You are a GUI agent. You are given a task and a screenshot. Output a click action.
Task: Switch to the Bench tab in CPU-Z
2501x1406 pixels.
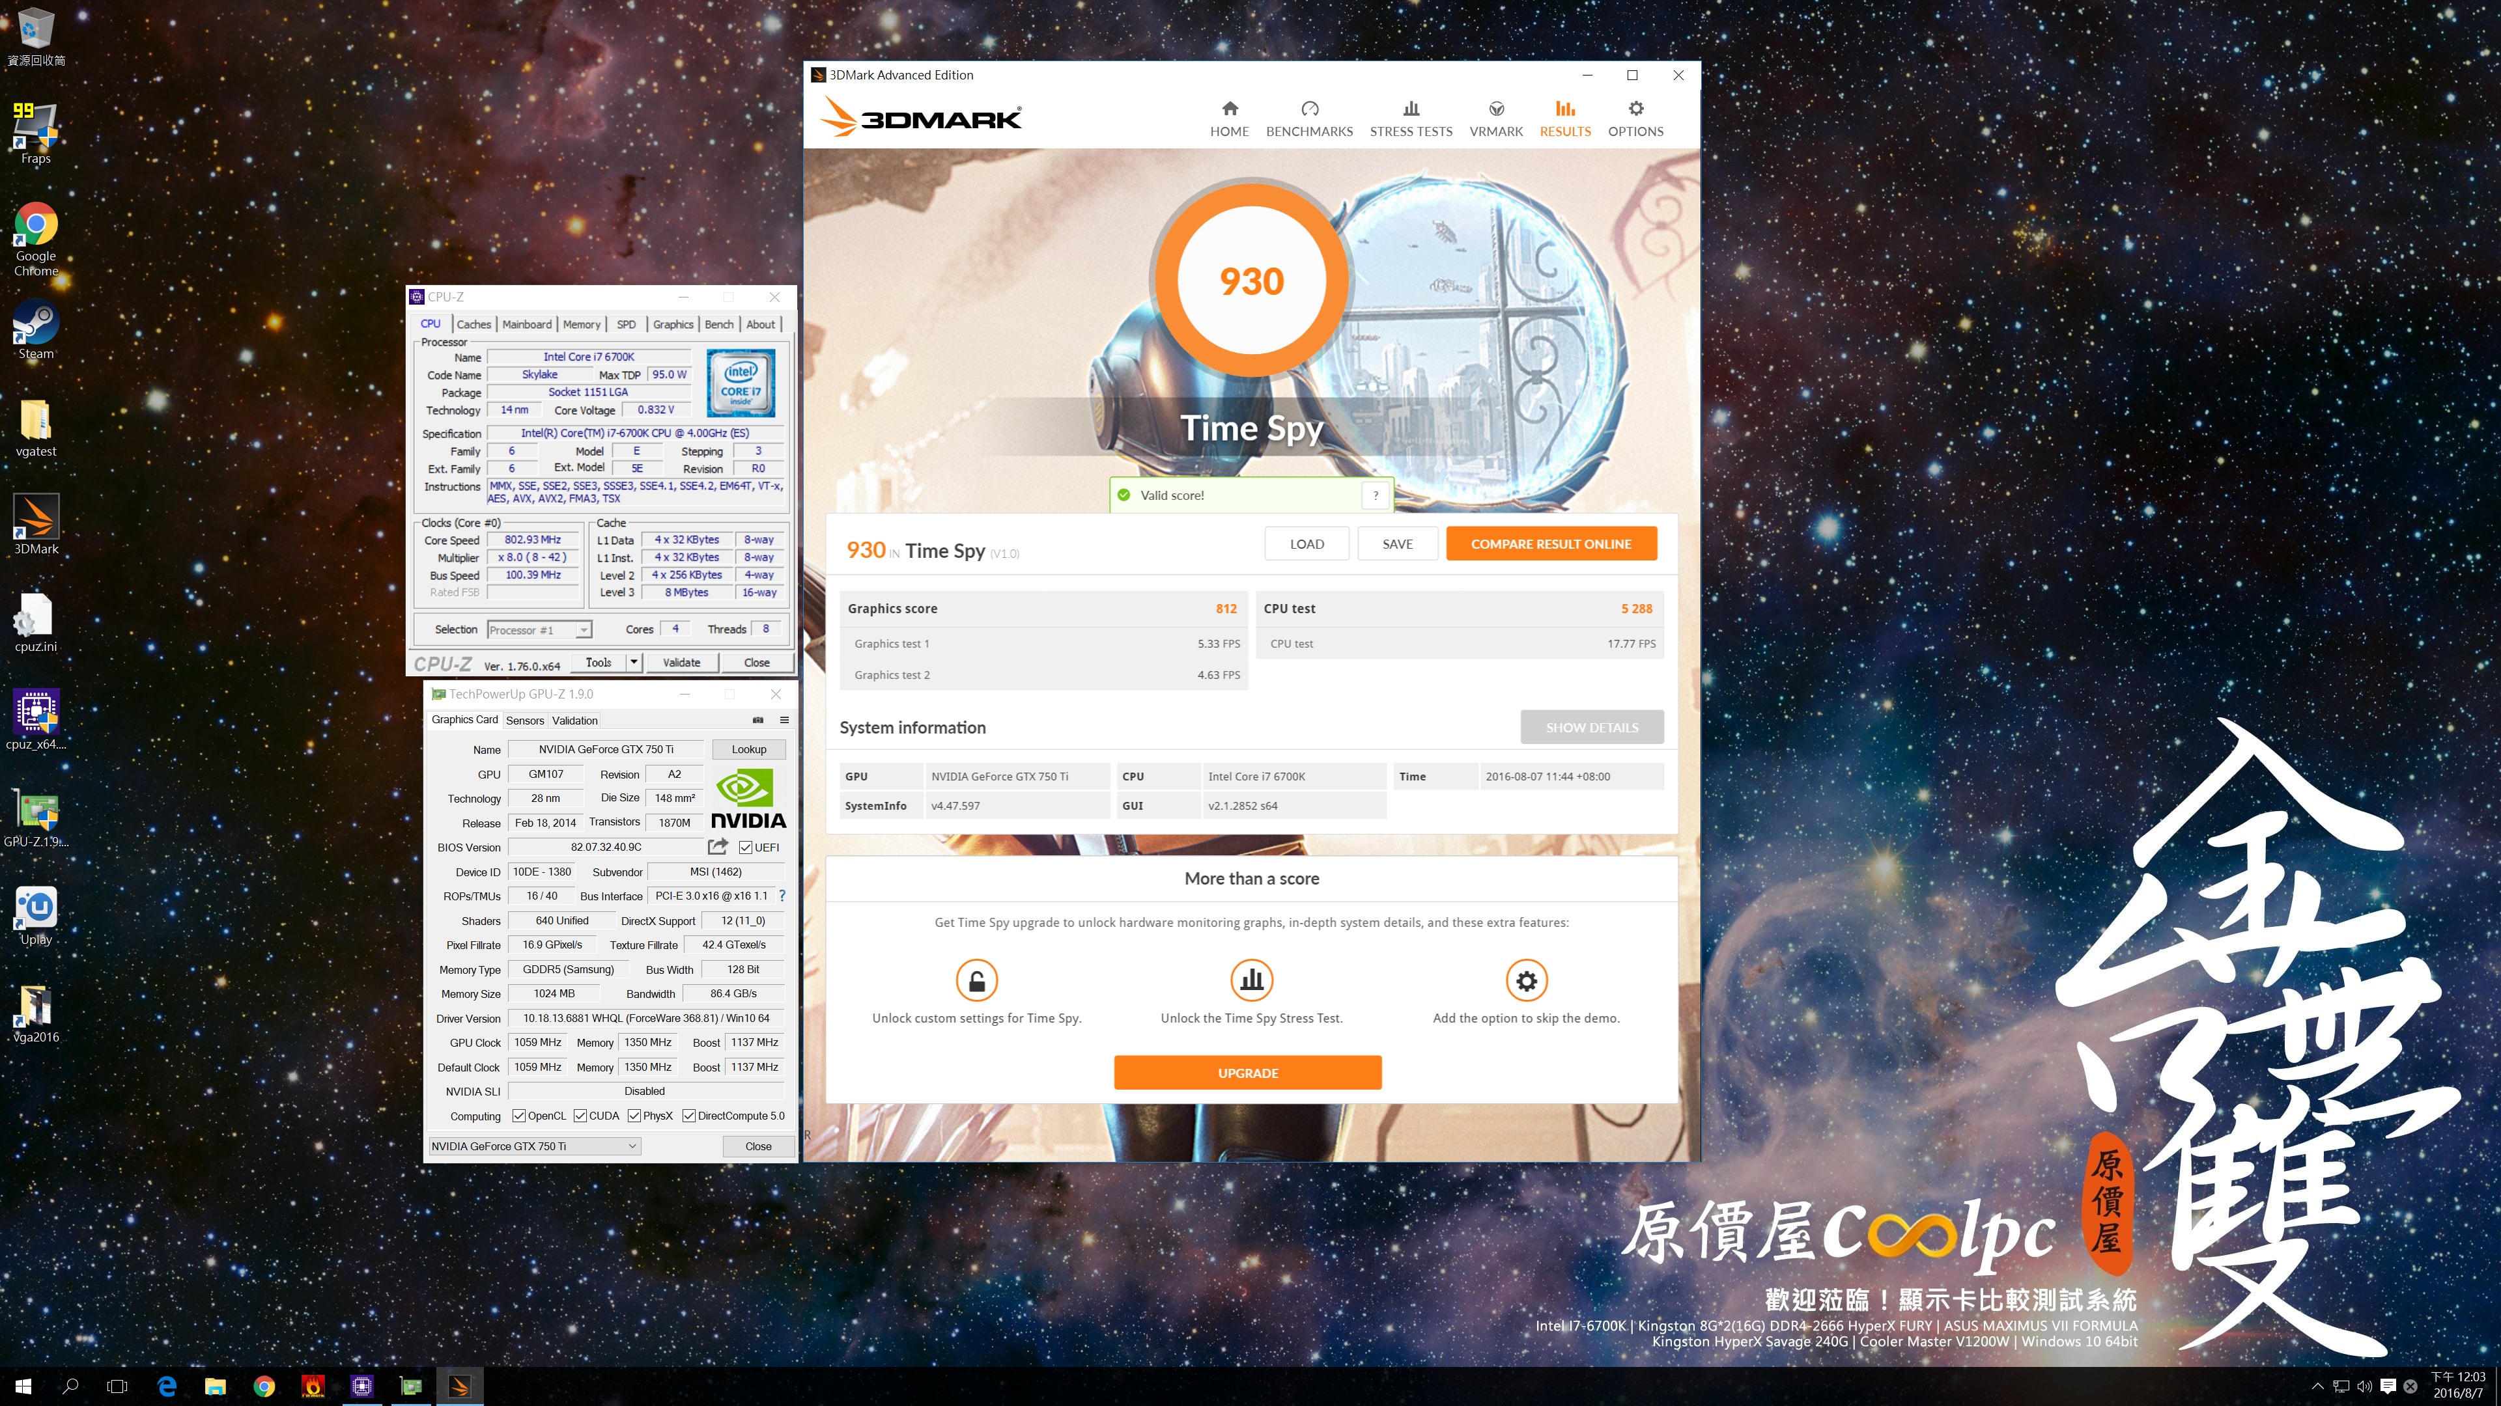pyautogui.click(x=720, y=324)
